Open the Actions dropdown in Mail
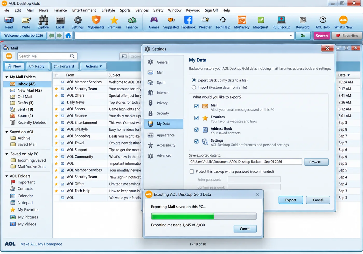Viewport: 363px width, 254px height. click(x=94, y=66)
